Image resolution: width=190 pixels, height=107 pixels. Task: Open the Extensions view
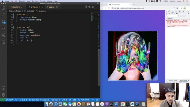point(4,35)
